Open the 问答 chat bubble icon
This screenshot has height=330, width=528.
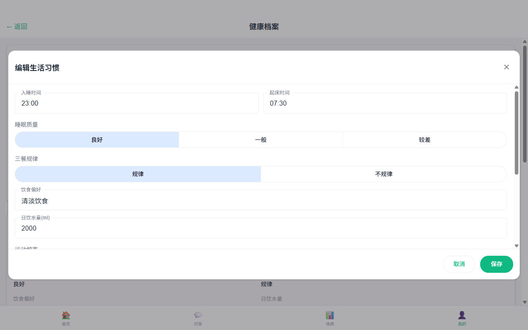[198, 315]
